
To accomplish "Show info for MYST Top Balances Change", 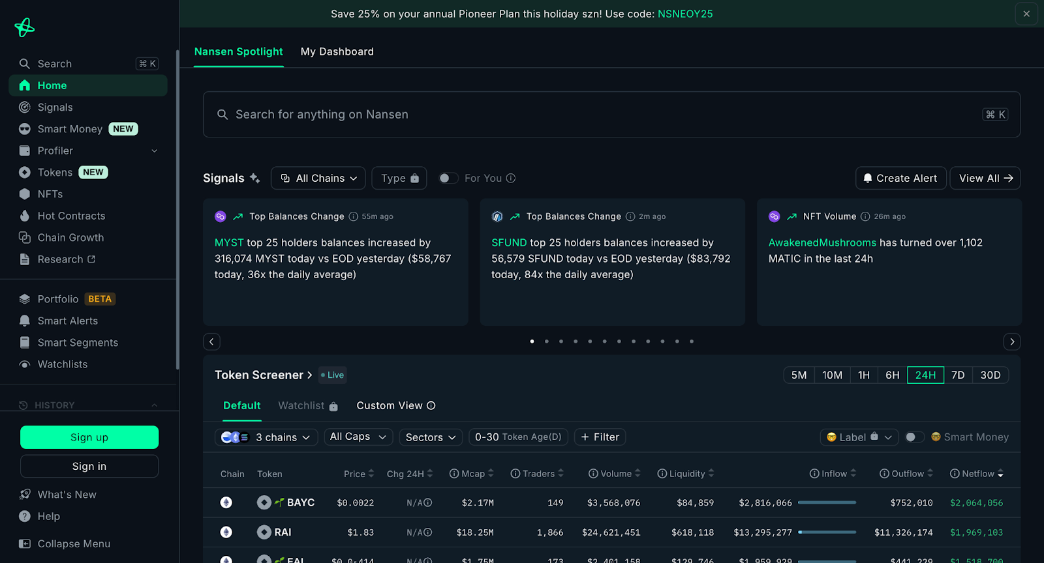I will [x=354, y=216].
